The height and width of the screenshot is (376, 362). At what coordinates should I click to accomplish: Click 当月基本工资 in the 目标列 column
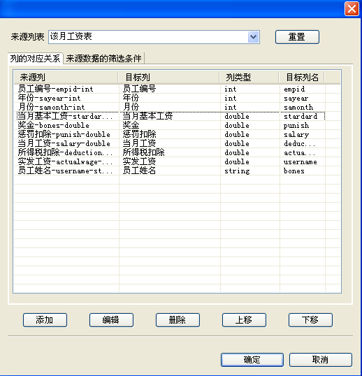147,116
